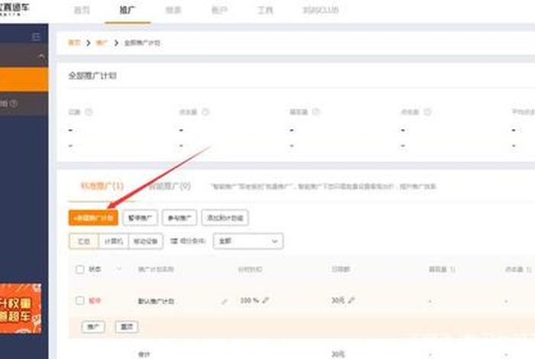Sort by the 展现量 column sort icon
The height and width of the screenshot is (359, 535).
pos(452,270)
